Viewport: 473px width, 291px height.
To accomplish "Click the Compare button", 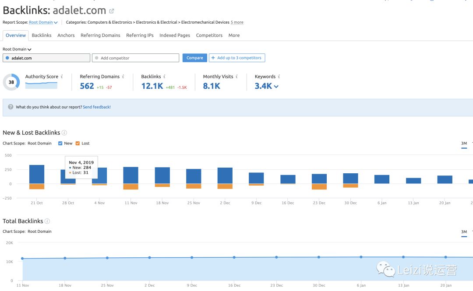I will click(194, 58).
